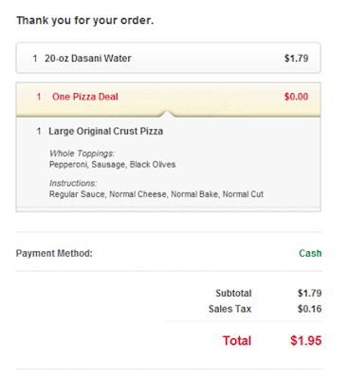347x379 pixels.
Task: Click the Regular Sauce, Normal Cheese instructions line
Action: [156, 194]
